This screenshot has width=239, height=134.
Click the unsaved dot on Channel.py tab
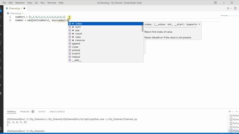pos(24,8)
